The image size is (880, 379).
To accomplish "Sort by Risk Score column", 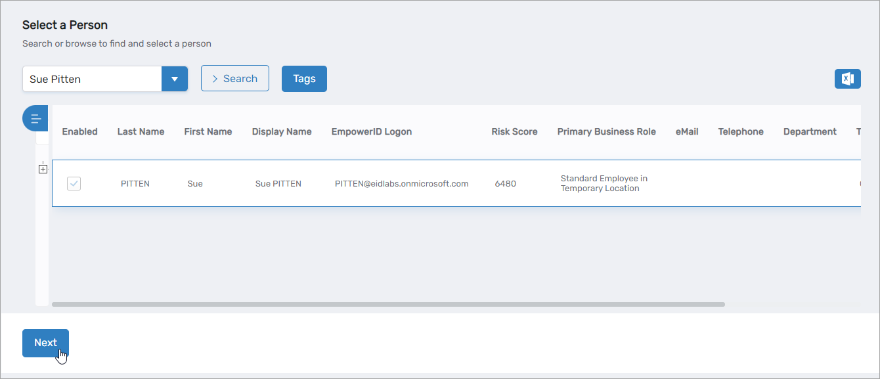I will click(514, 131).
